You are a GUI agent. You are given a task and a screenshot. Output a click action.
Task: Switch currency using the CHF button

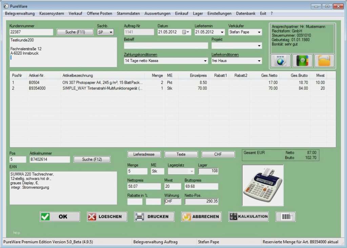click(x=218, y=154)
